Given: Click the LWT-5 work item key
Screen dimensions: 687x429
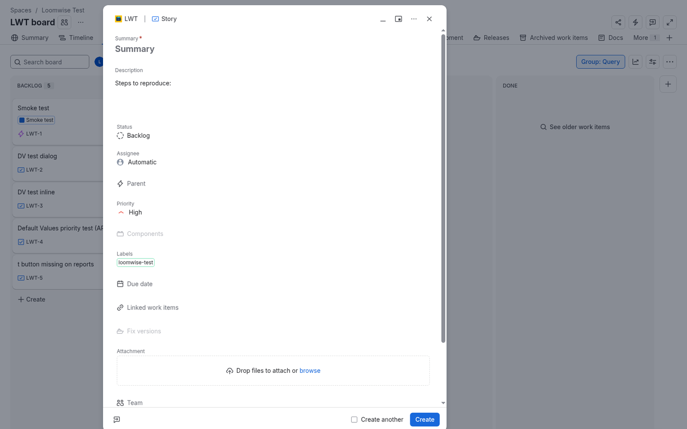Looking at the screenshot, I should pyautogui.click(x=34, y=278).
